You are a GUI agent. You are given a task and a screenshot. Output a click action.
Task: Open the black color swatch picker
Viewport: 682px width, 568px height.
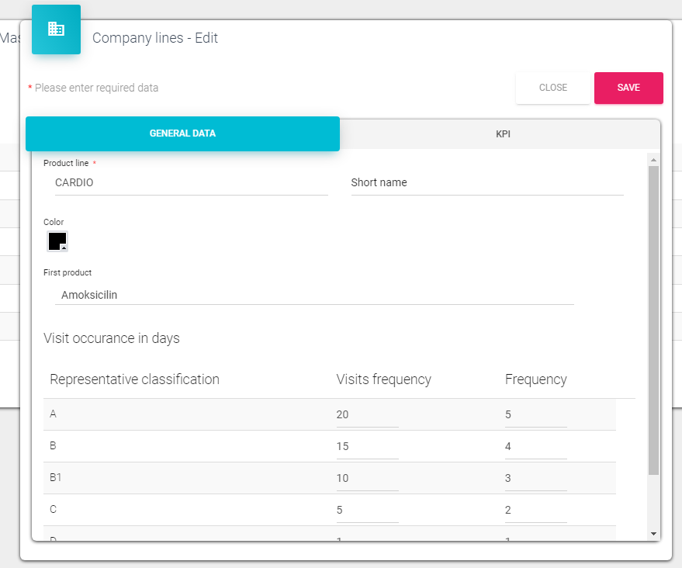point(56,240)
